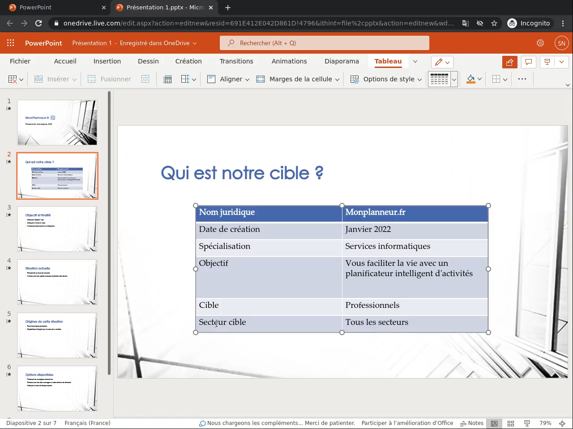Expand the distribute dropdown arrow

pos(194,80)
